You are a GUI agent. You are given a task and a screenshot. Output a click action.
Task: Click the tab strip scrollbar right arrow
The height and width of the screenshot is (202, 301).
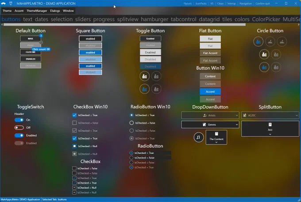(x=299, y=24)
